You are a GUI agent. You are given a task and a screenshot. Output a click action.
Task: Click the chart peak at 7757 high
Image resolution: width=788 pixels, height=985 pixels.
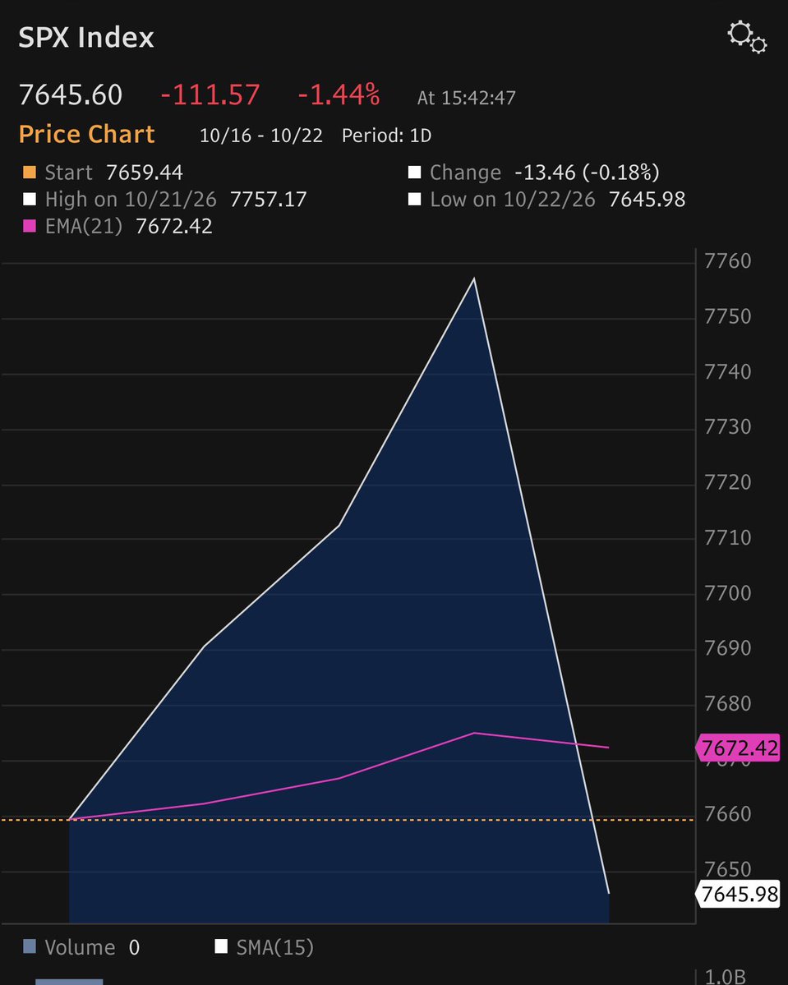[474, 278]
